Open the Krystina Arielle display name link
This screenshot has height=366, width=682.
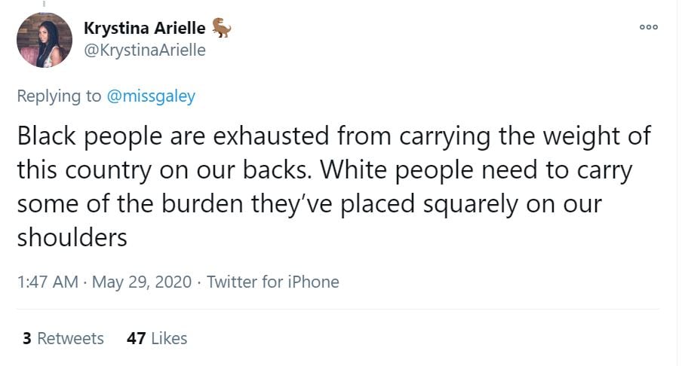(144, 29)
